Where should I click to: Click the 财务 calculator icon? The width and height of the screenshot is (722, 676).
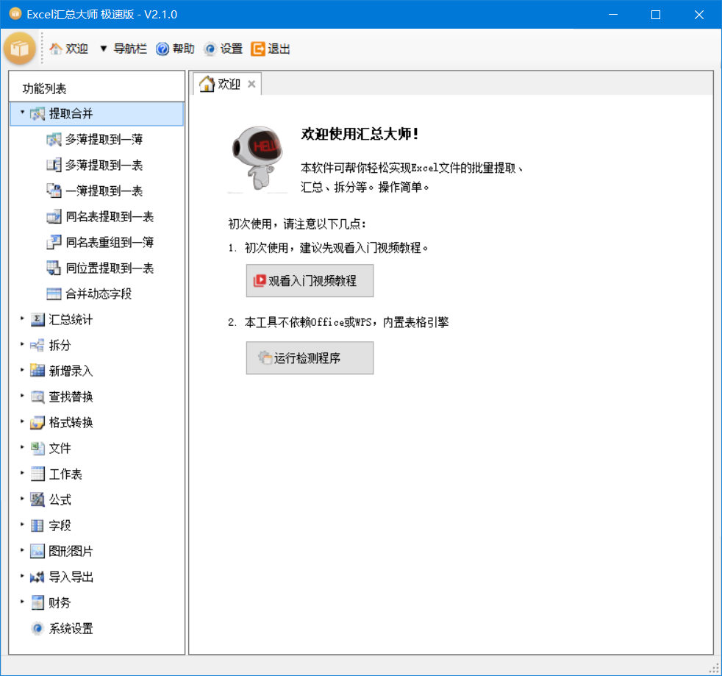[x=37, y=602]
